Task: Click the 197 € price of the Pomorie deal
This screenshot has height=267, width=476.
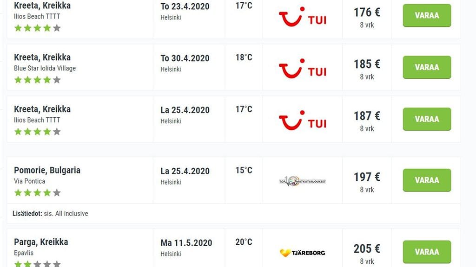Action: click(x=366, y=176)
